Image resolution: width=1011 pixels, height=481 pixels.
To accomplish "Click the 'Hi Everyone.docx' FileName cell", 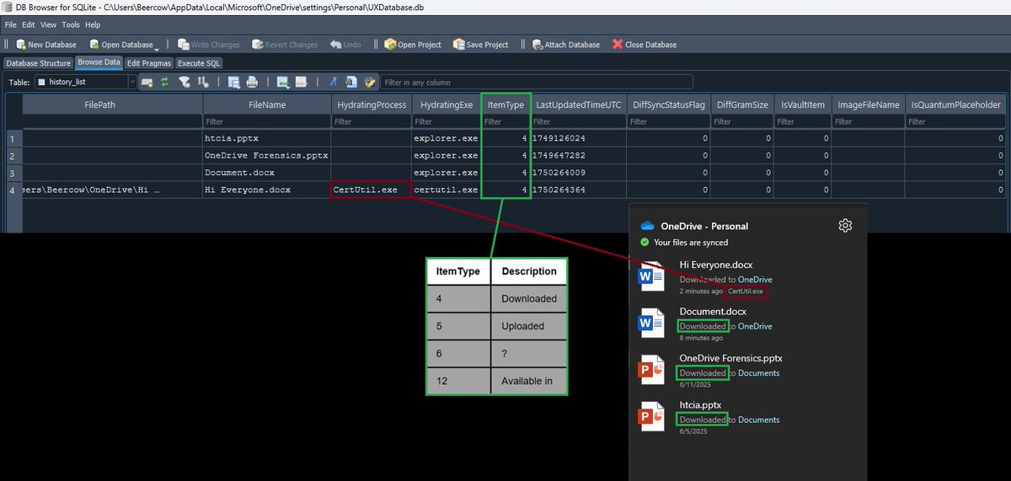I will pyautogui.click(x=267, y=190).
